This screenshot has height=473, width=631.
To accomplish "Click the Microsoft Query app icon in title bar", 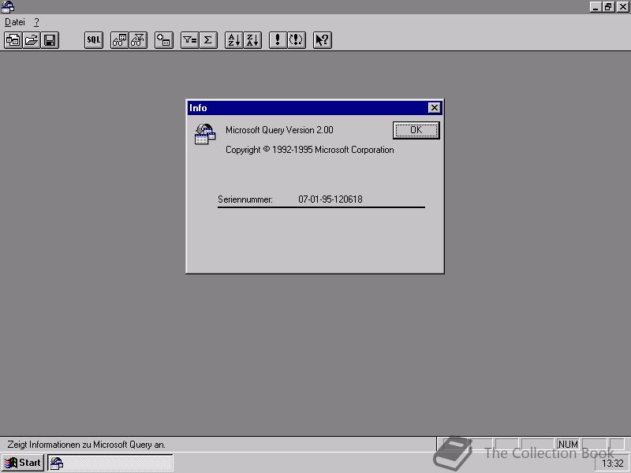I will pos(8,7).
